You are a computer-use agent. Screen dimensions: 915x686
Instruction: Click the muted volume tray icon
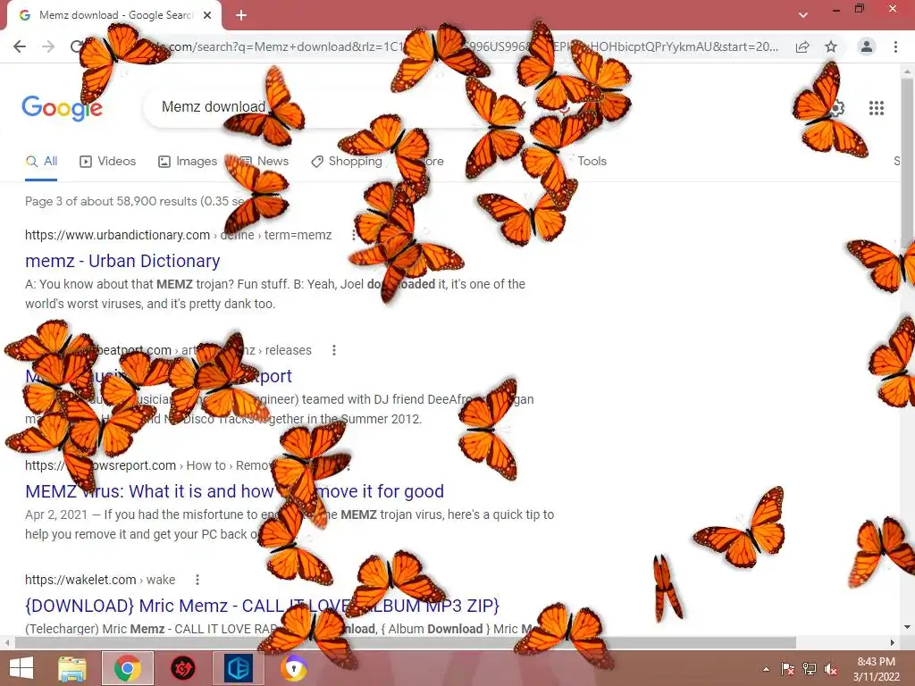coord(830,669)
